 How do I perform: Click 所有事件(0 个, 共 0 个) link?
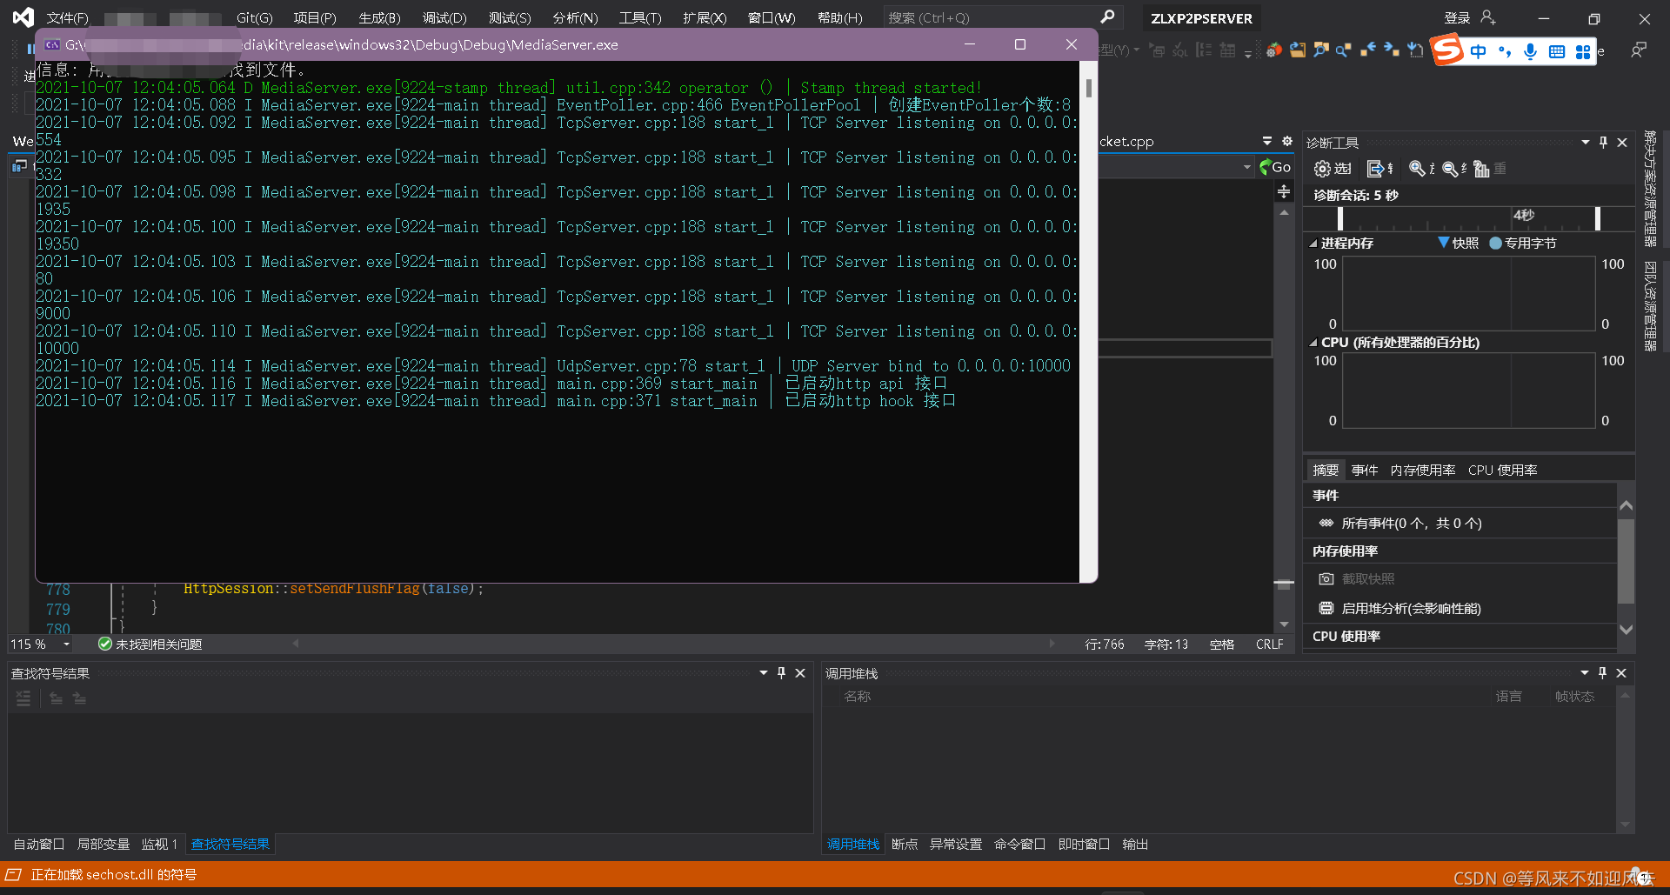click(x=1412, y=524)
